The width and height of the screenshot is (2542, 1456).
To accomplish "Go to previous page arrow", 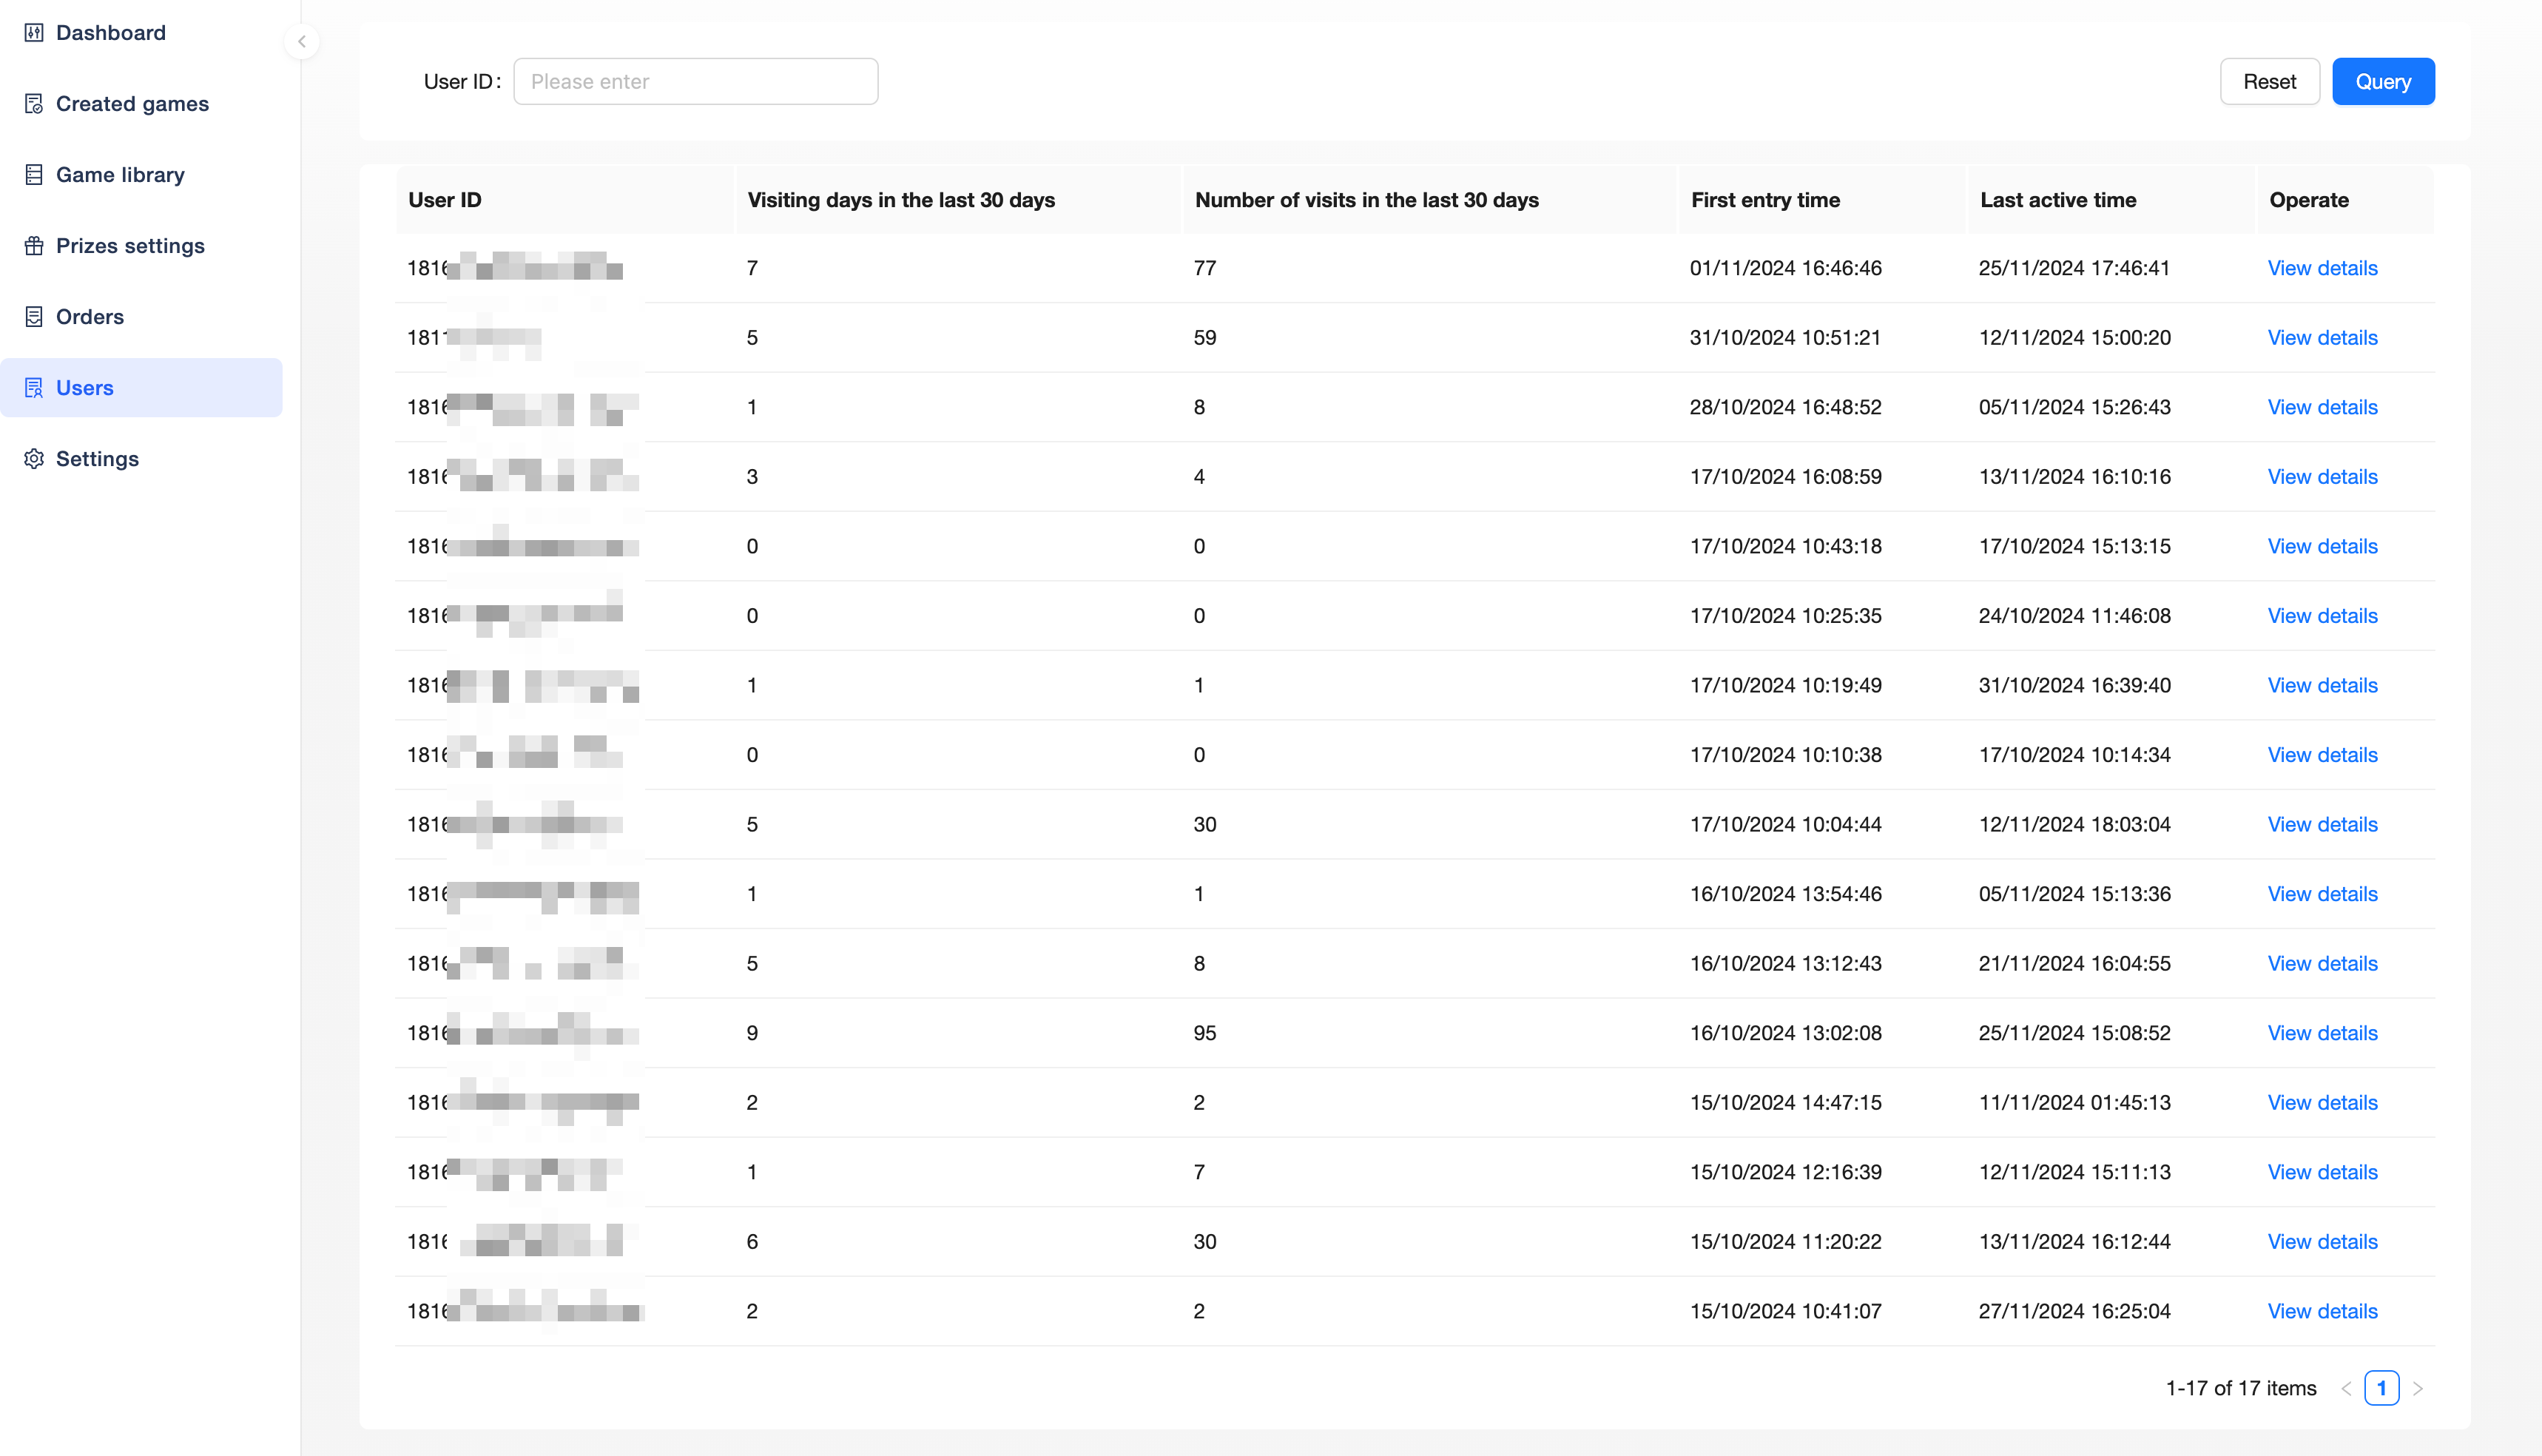I will 2346,1388.
